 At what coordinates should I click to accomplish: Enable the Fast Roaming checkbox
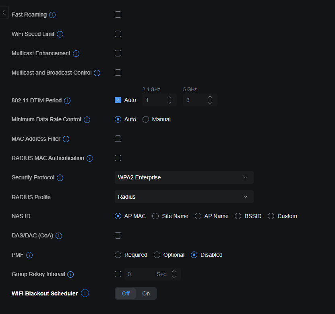point(118,15)
